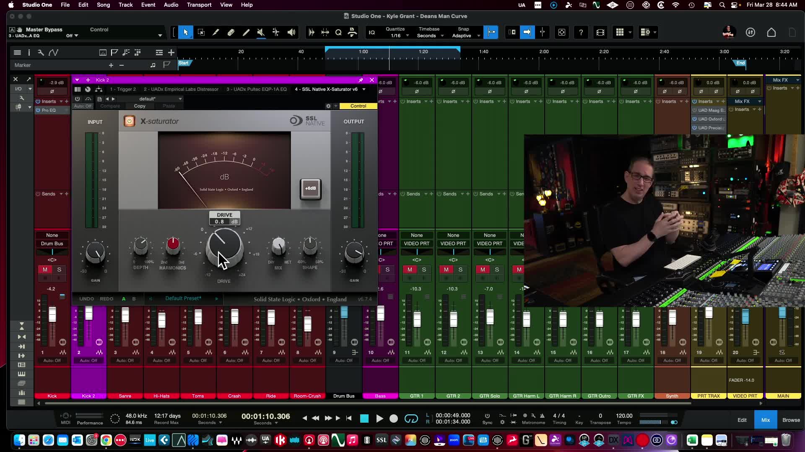Screen dimensions: 805x452
Task: Toggle the Loop transport button
Action: pyautogui.click(x=411, y=419)
